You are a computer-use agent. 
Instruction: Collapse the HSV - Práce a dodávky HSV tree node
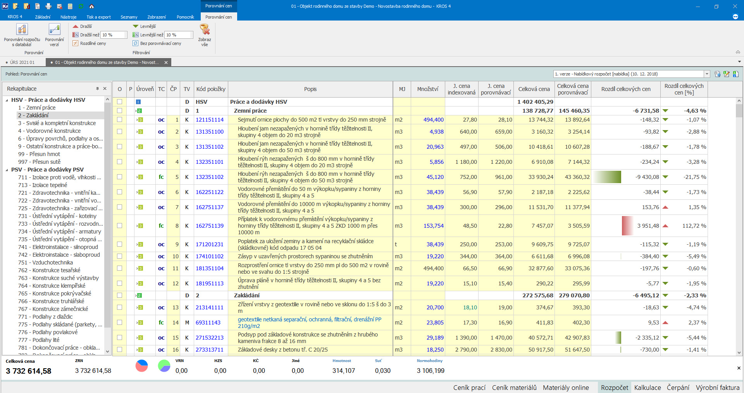point(7,100)
